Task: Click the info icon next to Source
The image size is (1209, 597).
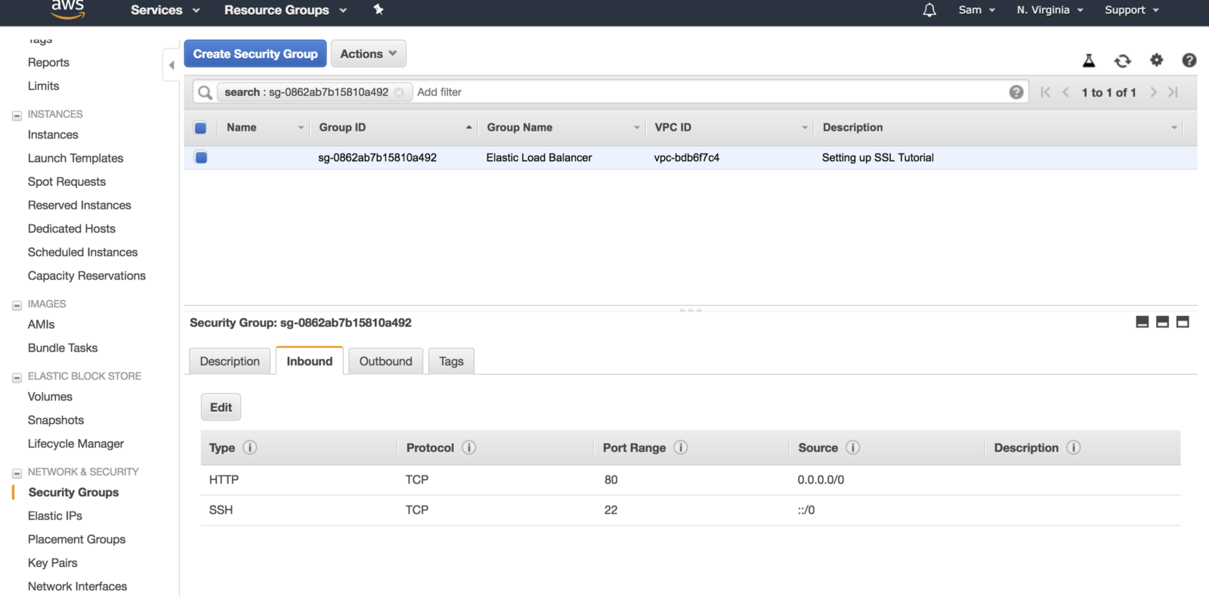Action: 852,447
